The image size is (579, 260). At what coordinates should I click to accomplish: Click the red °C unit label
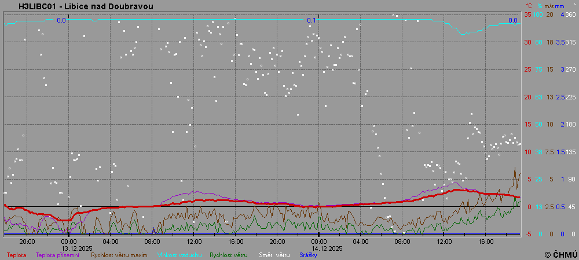tap(527, 5)
